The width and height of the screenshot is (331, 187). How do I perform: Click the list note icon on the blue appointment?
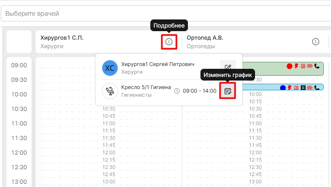coord(303,87)
